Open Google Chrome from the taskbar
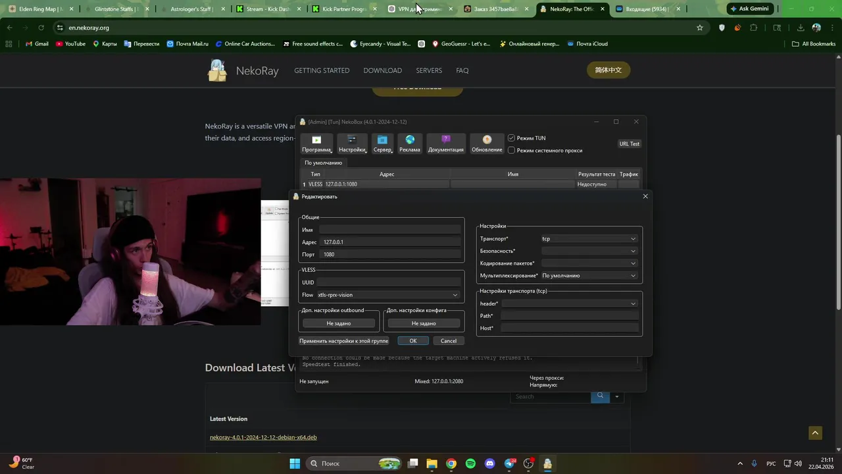842x474 pixels. [451, 463]
